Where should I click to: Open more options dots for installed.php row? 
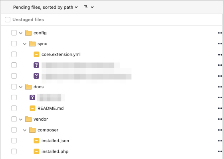(x=220, y=151)
